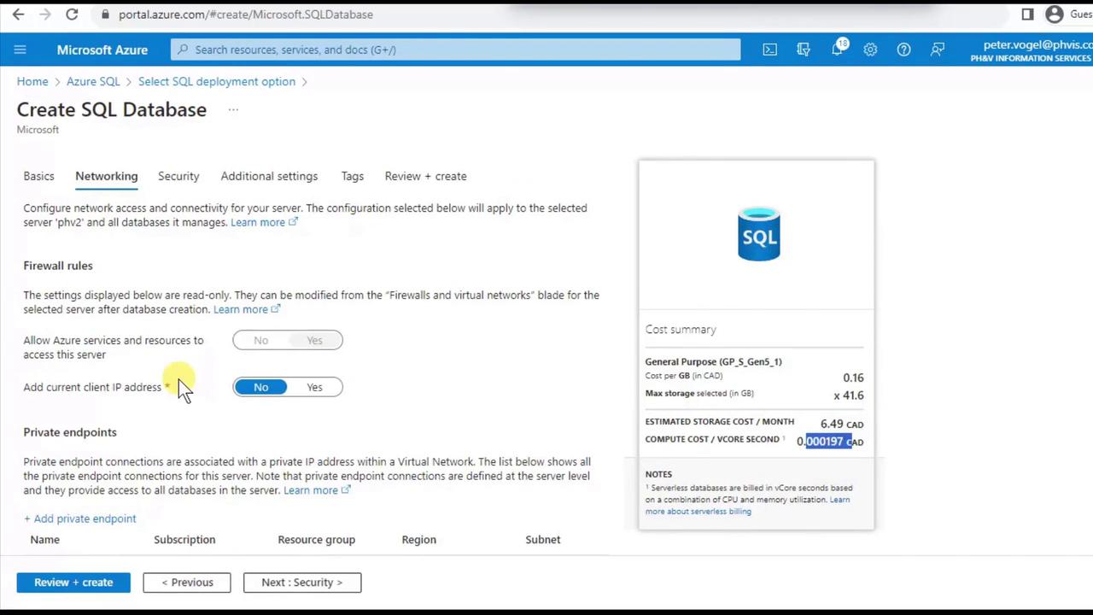Select Yes for Allow Azure services

tap(314, 341)
